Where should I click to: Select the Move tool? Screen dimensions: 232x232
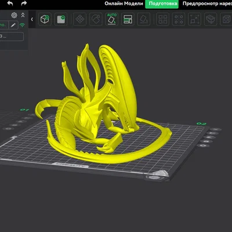click(79, 19)
